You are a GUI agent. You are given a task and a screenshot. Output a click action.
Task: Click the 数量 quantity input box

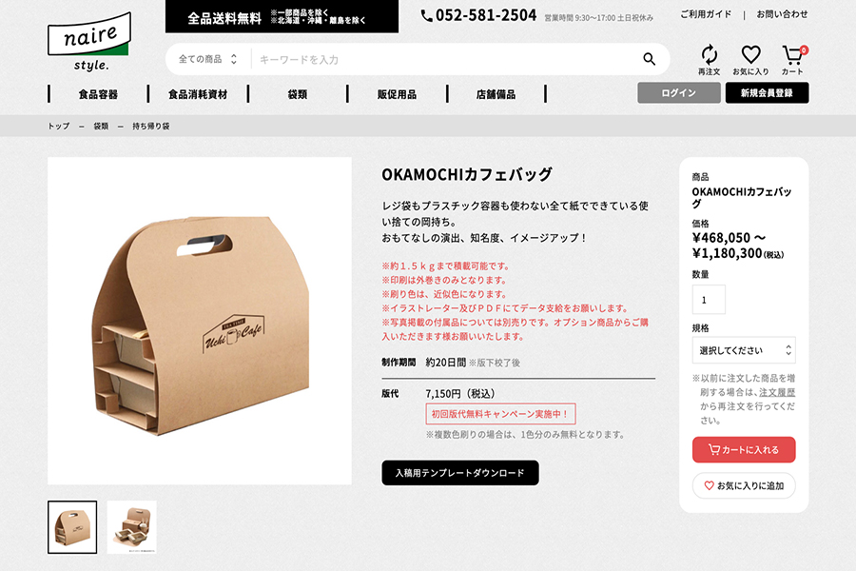709,300
